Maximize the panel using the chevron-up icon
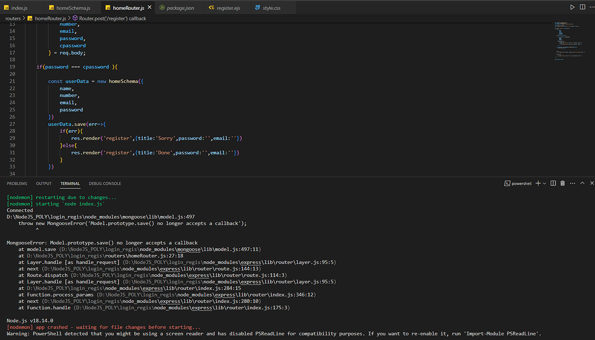The image size is (595, 340). pyautogui.click(x=582, y=183)
